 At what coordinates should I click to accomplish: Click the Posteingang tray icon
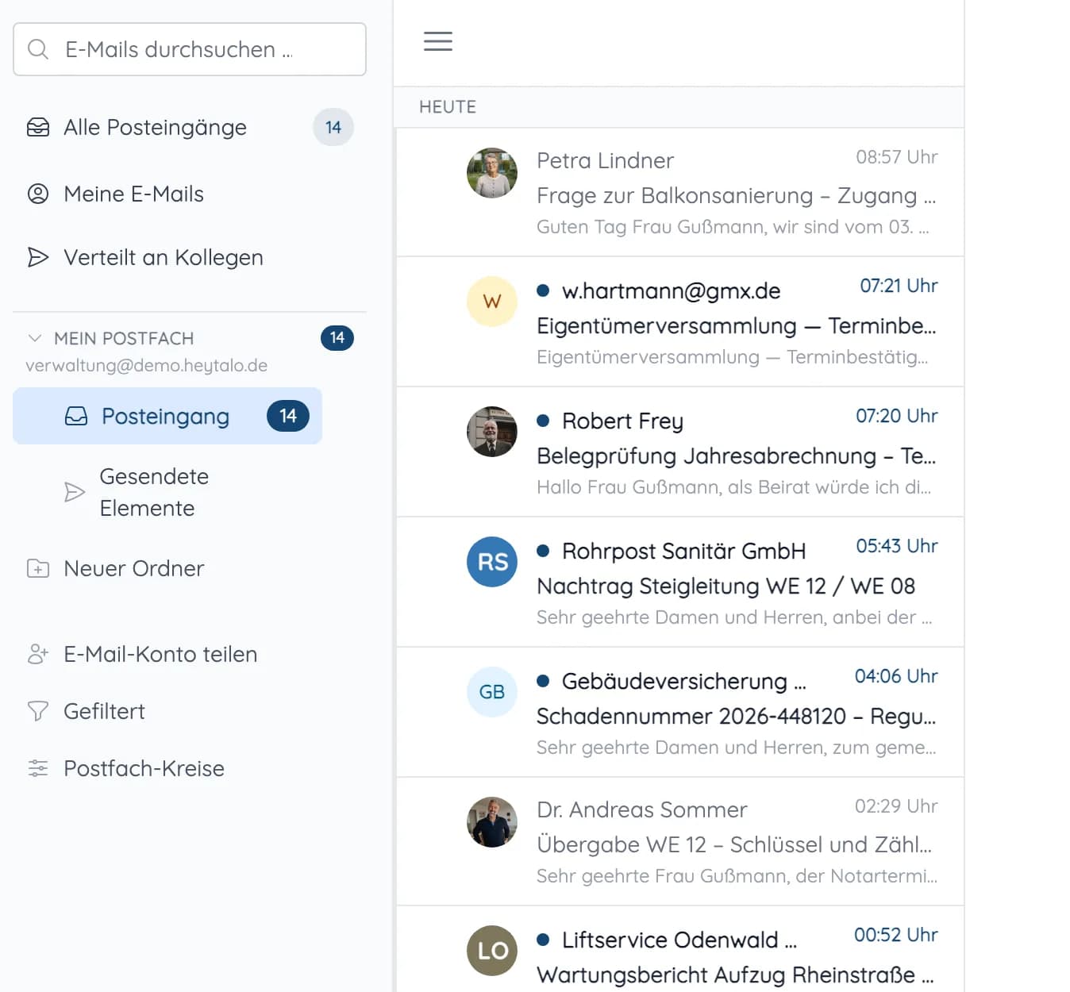click(76, 416)
